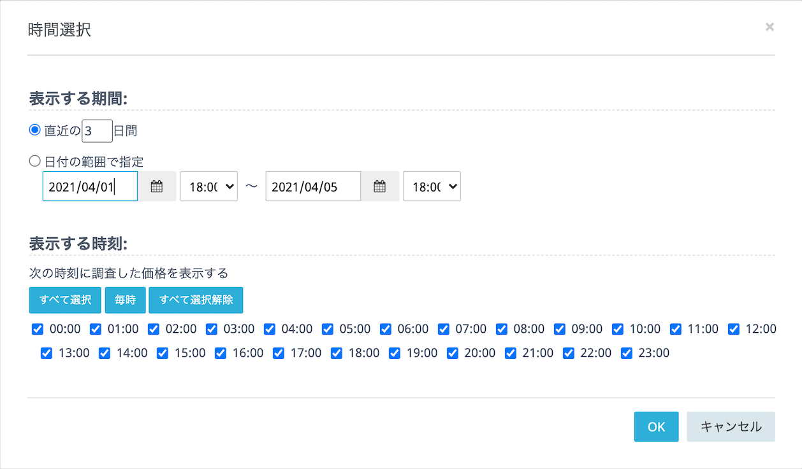The width and height of the screenshot is (802, 469).
Task: Select the 直近の days radio button
Action: click(x=35, y=130)
